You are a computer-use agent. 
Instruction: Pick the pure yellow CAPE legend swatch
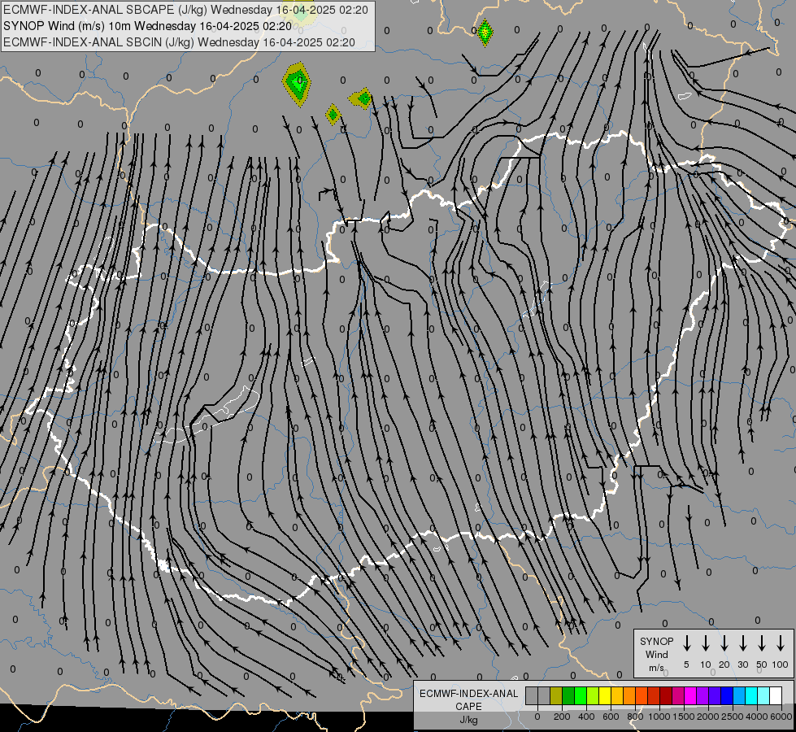point(605,695)
